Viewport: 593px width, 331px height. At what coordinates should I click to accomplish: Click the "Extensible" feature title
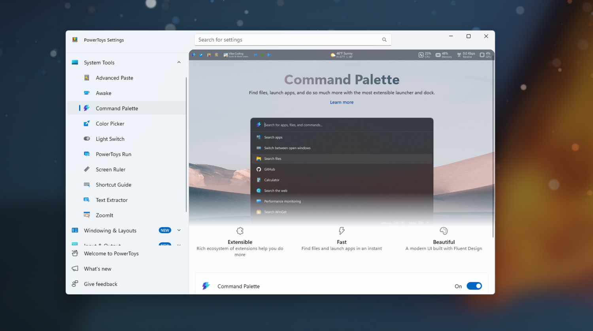pyautogui.click(x=240, y=242)
